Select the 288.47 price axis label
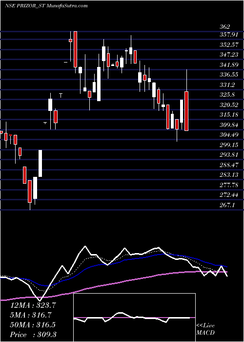 [229, 165]
